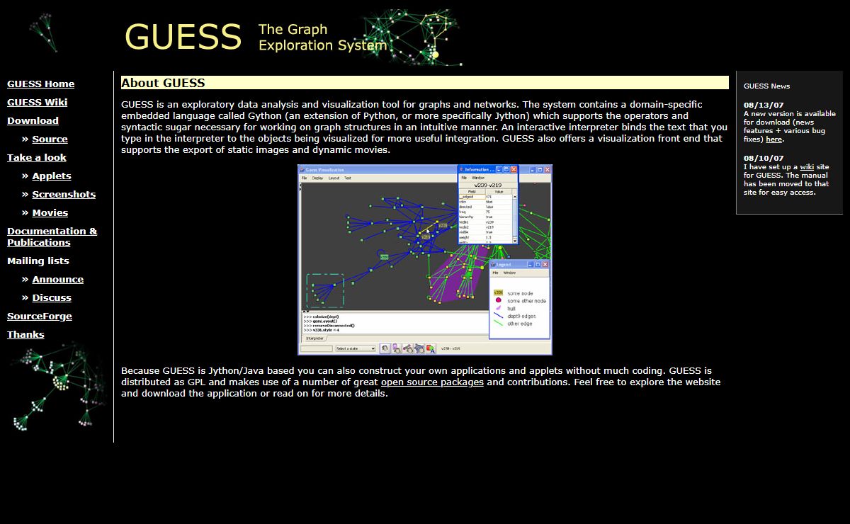Open the 'open source packages' link
This screenshot has width=850, height=524.
coord(432,382)
